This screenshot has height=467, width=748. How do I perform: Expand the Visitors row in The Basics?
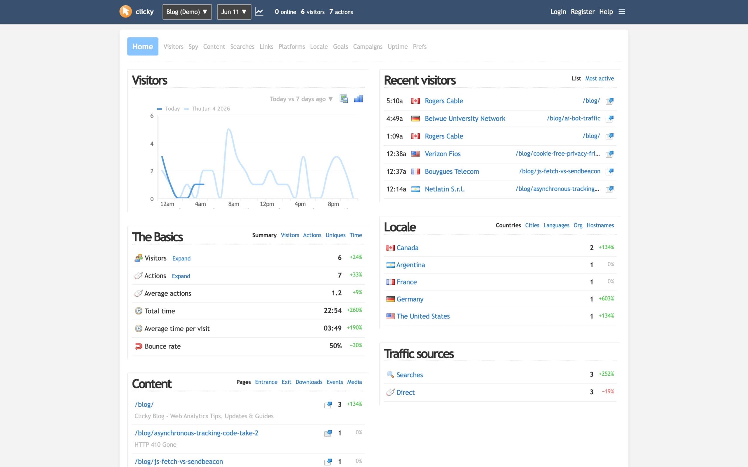click(181, 259)
